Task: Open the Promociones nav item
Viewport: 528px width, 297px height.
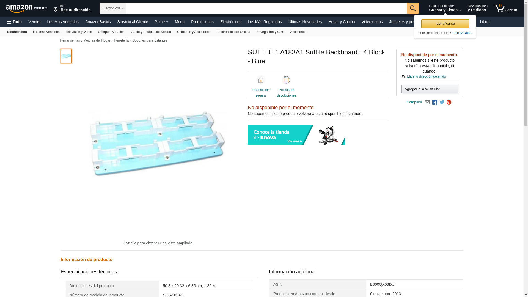Action: pos(202,22)
